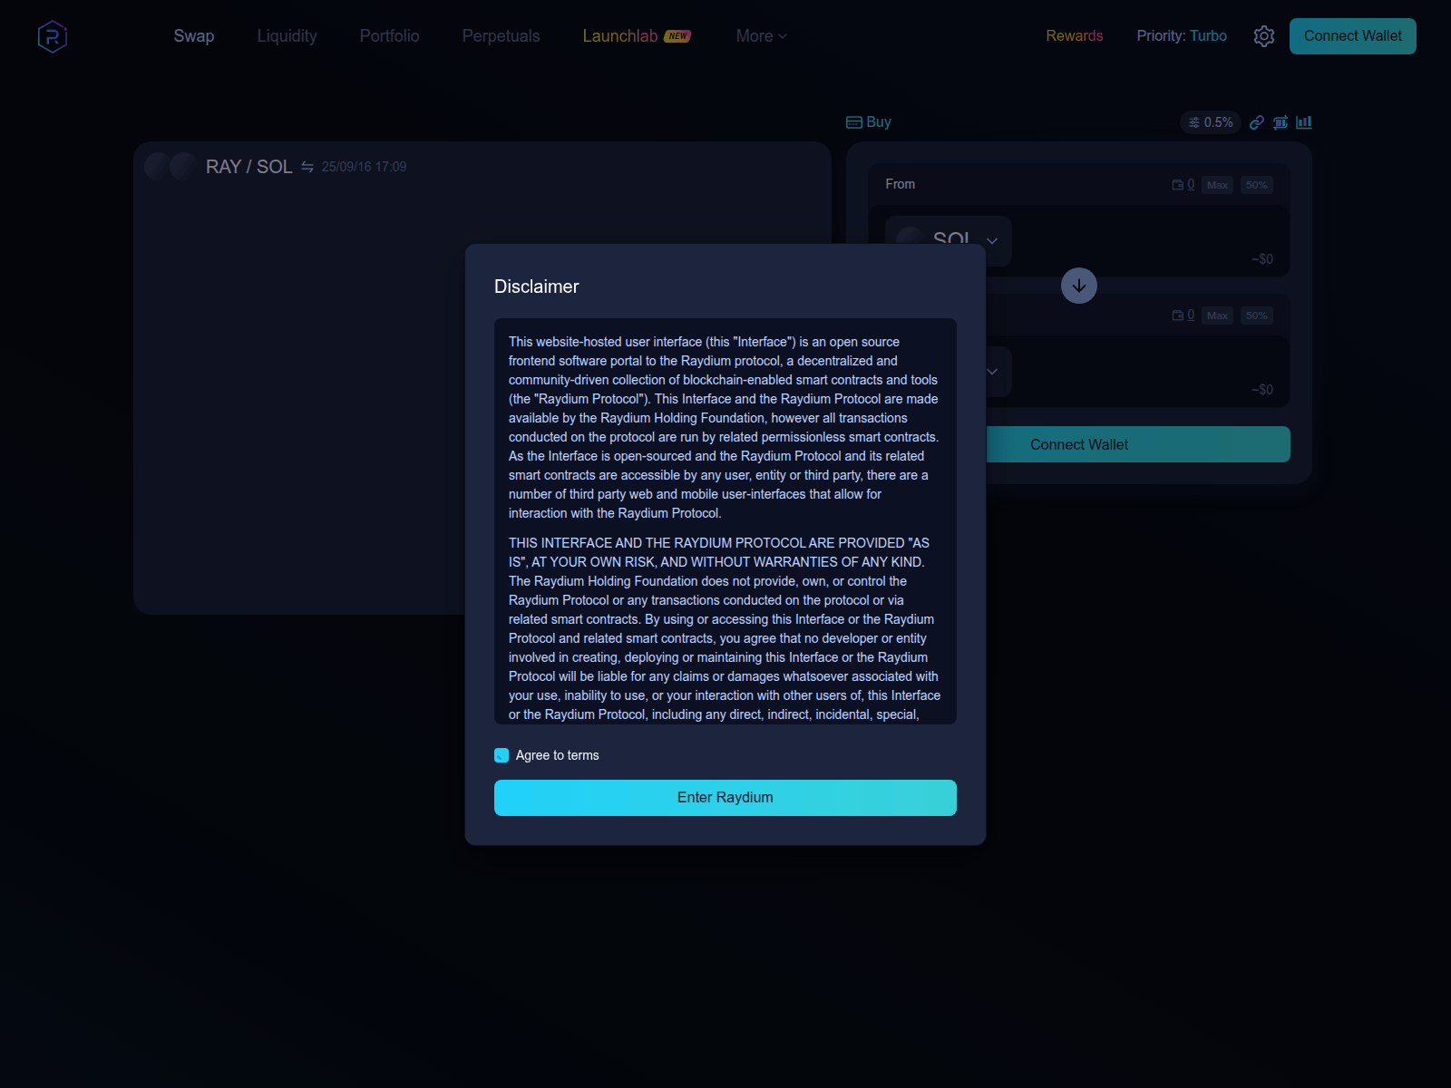
Task: Select the 'This website-hosted user interface' paragraph
Action: (x=725, y=427)
